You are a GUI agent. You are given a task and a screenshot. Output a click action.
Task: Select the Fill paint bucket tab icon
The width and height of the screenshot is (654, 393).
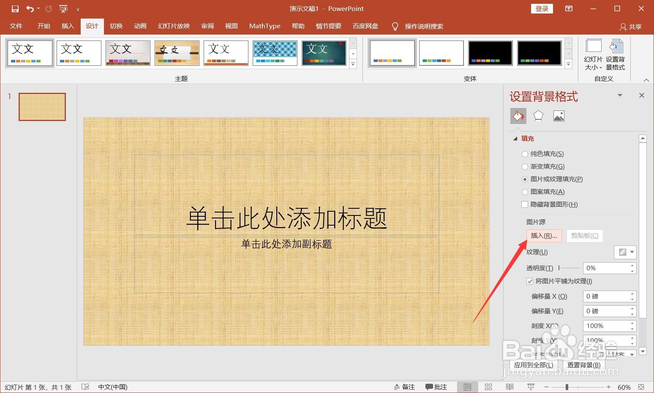point(518,116)
